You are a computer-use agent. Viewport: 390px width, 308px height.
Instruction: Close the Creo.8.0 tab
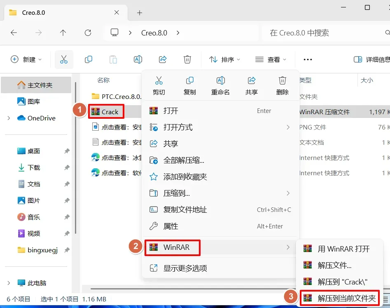tap(117, 12)
